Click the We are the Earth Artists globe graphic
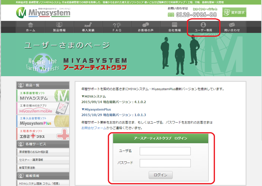This screenshot has height=186, width=262. pos(43,63)
